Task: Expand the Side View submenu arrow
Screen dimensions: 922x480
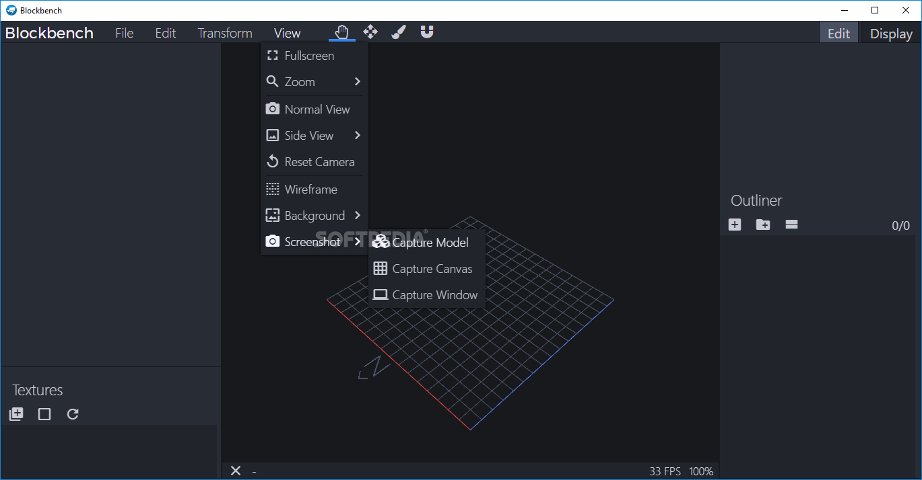Action: click(357, 135)
